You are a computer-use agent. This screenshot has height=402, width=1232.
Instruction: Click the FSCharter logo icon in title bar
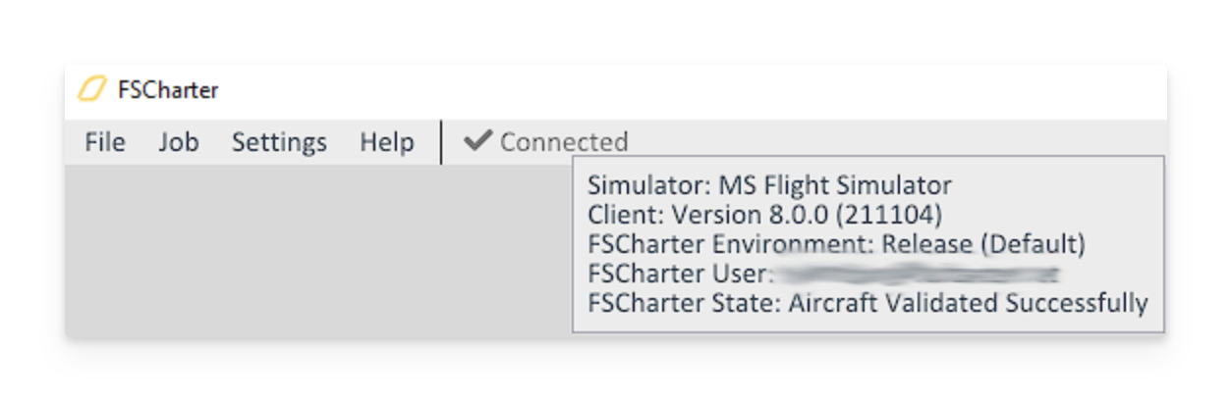coord(91,90)
